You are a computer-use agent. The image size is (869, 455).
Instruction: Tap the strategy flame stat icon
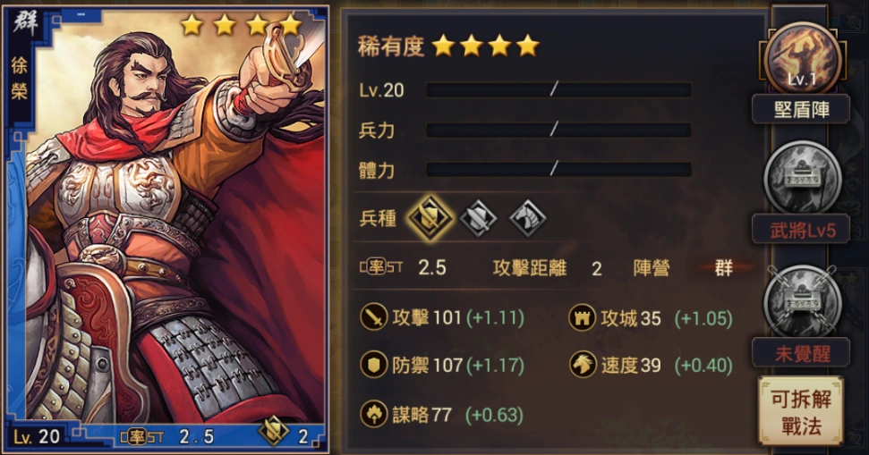point(373,414)
